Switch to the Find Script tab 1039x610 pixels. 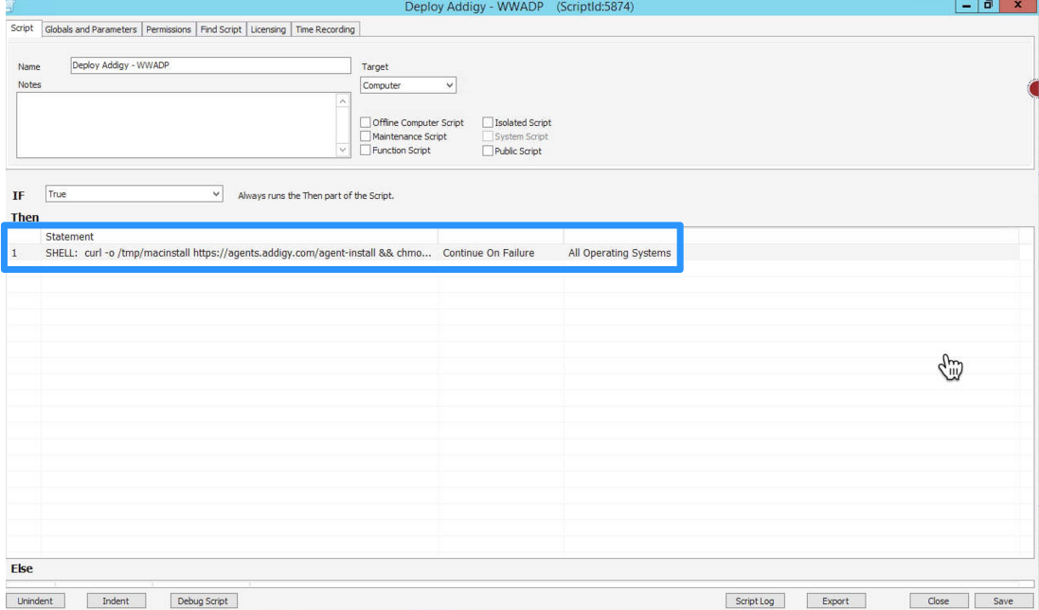[221, 29]
